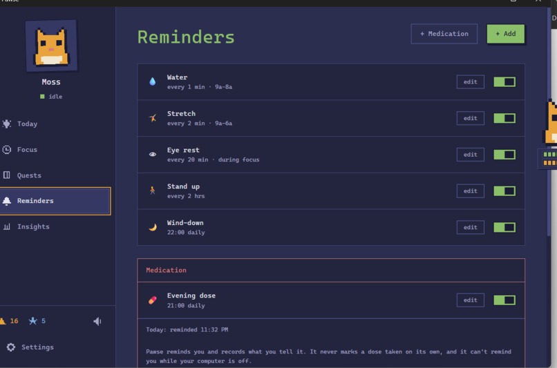Edit the Water reminder
Screen dimensions: 557x368
pyautogui.click(x=471, y=82)
